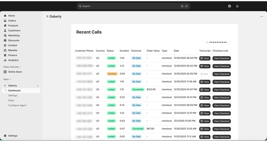The height and width of the screenshot is (150, 267).
Task: Go to previous page of calls
Action: 207,42
